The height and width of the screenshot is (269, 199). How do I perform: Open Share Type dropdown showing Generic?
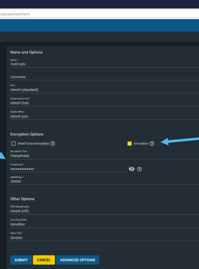104,238
